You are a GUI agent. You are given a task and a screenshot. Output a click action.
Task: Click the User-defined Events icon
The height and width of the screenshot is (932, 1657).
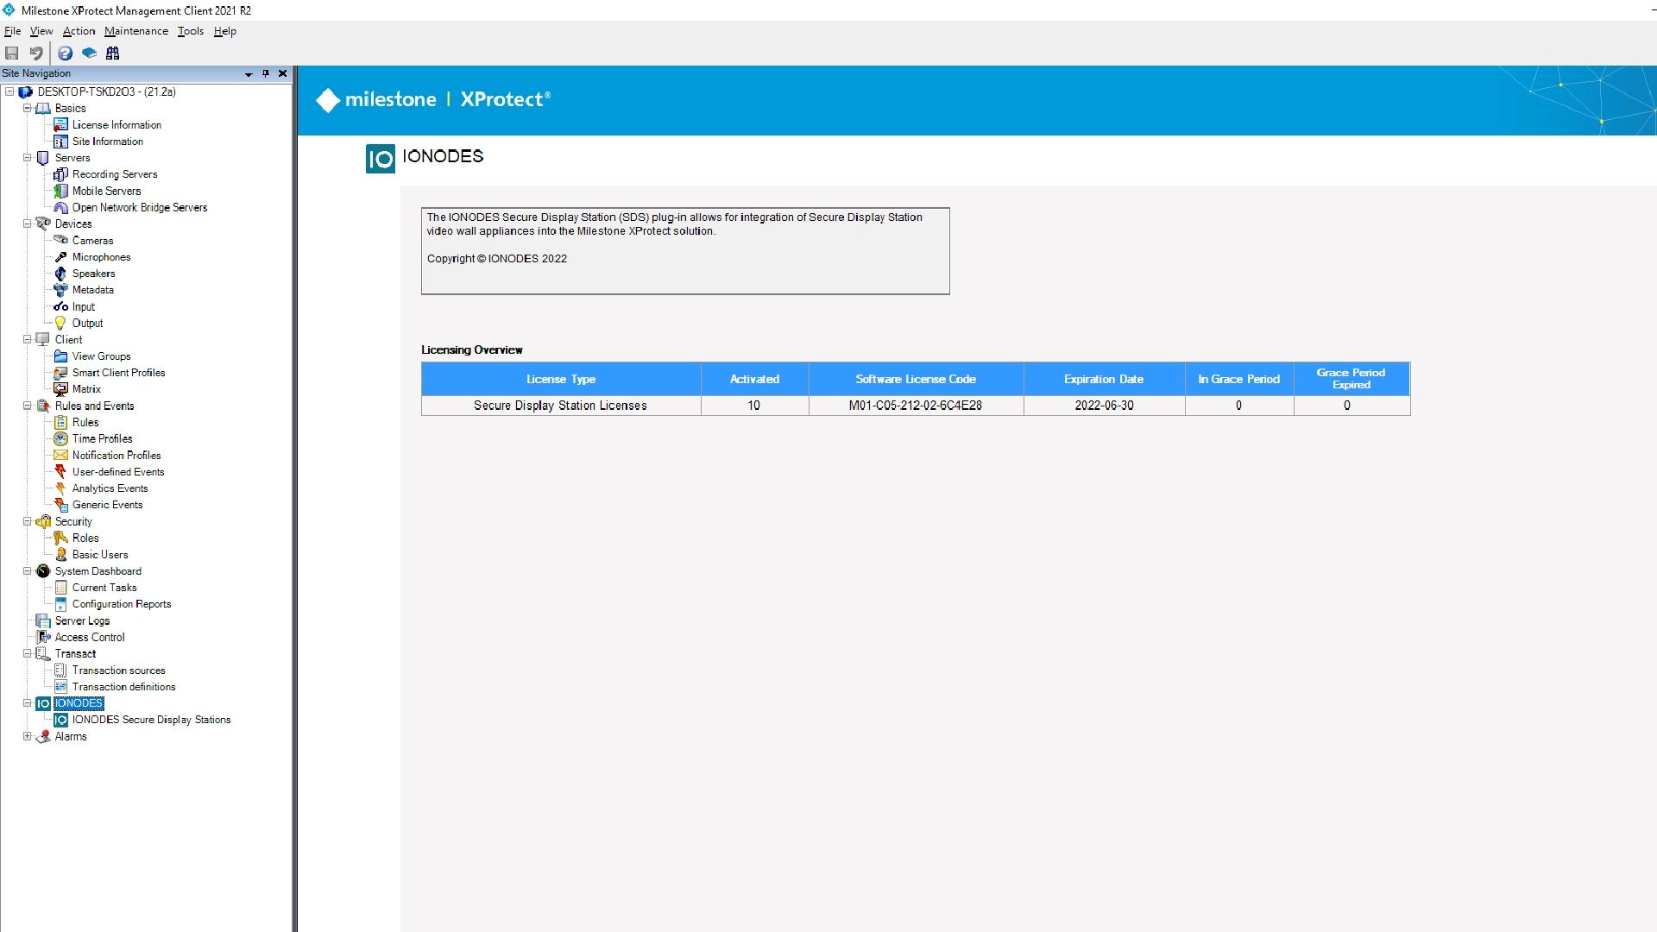point(60,472)
